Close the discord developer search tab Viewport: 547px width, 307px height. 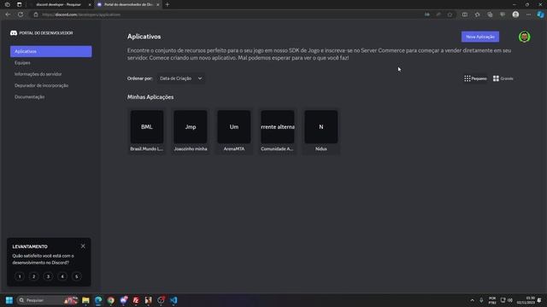(90, 4)
